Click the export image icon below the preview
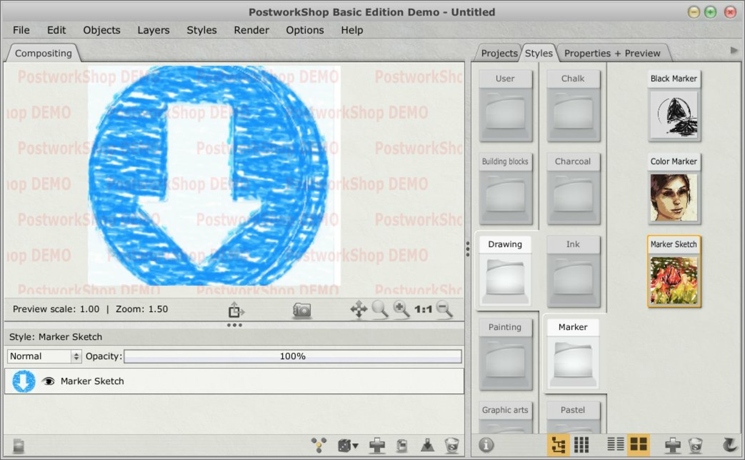Image resolution: width=745 pixels, height=460 pixels. [236, 310]
